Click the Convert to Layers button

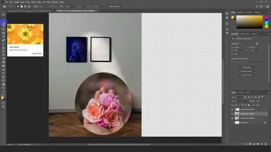click(246, 75)
